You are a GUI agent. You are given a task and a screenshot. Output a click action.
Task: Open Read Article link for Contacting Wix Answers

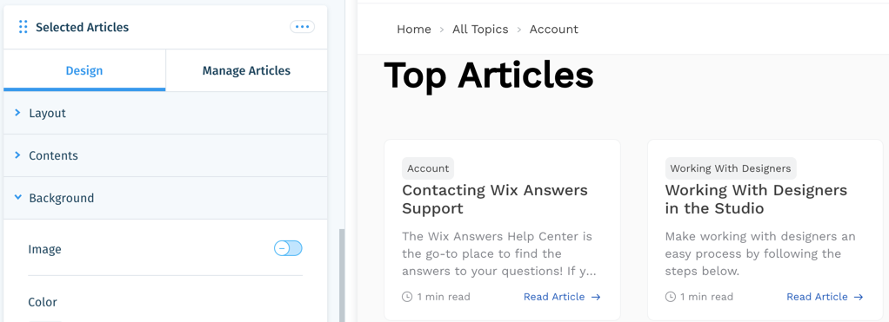coord(554,297)
